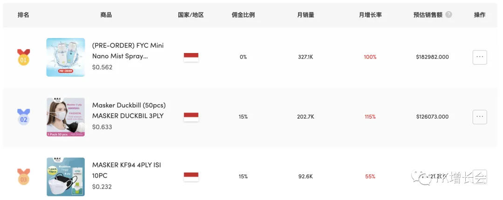The image size is (503, 200).
Task: Click Indonesia flag for Masker Duckbill row
Action: pos(191,117)
